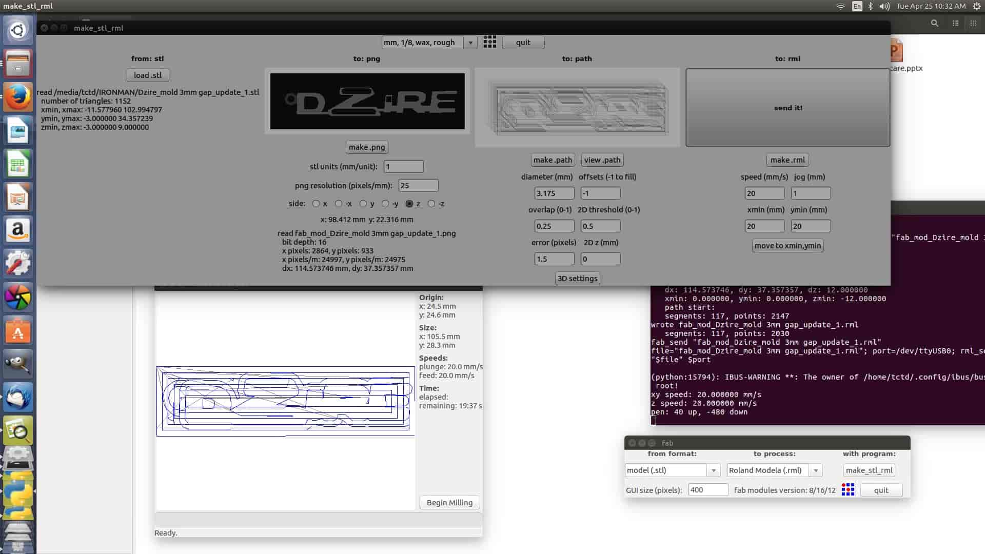The width and height of the screenshot is (985, 554).
Task: Open the system power gear menu
Action: [x=976, y=6]
